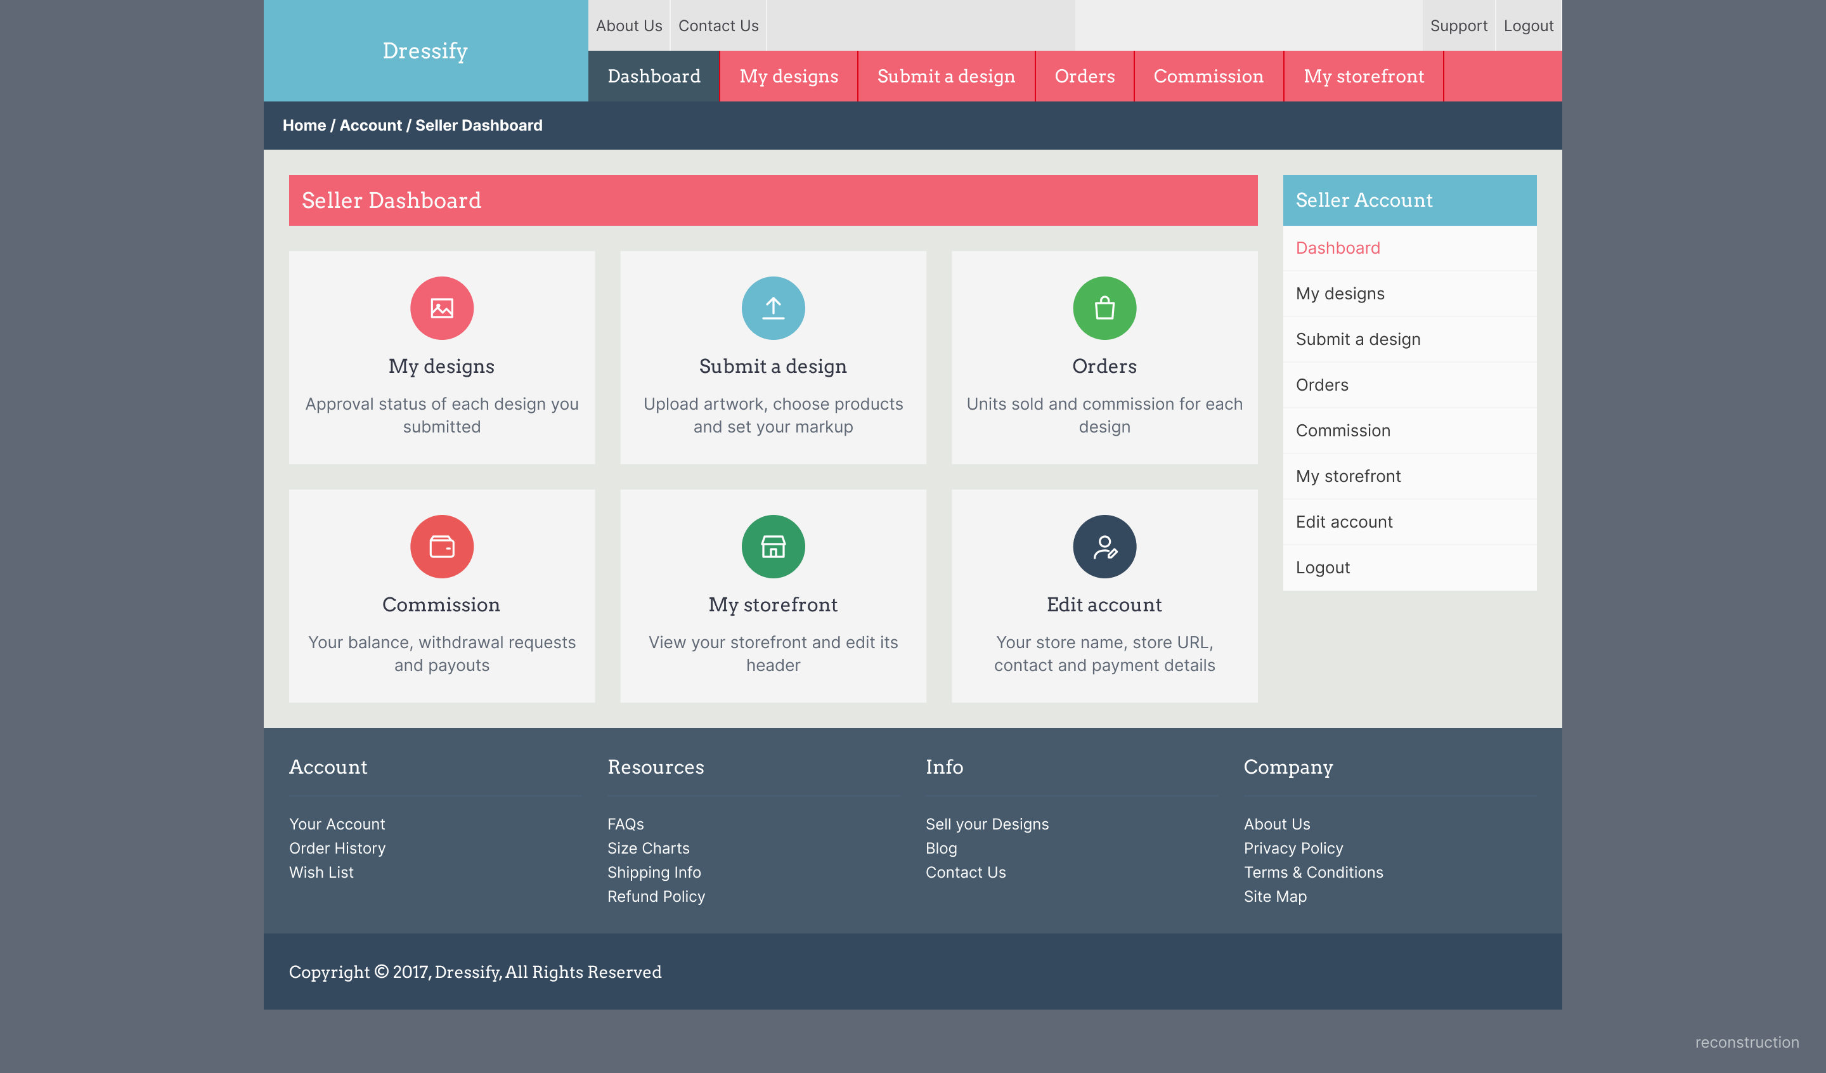Viewport: 1826px width, 1073px height.
Task: Open Privacy Policy in the footer
Action: (x=1293, y=849)
